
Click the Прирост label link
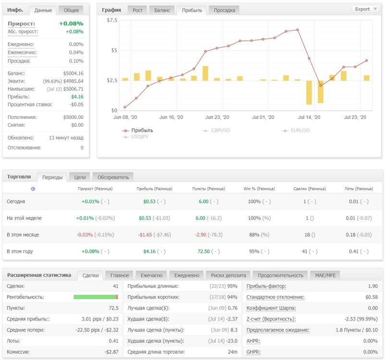click(21, 24)
